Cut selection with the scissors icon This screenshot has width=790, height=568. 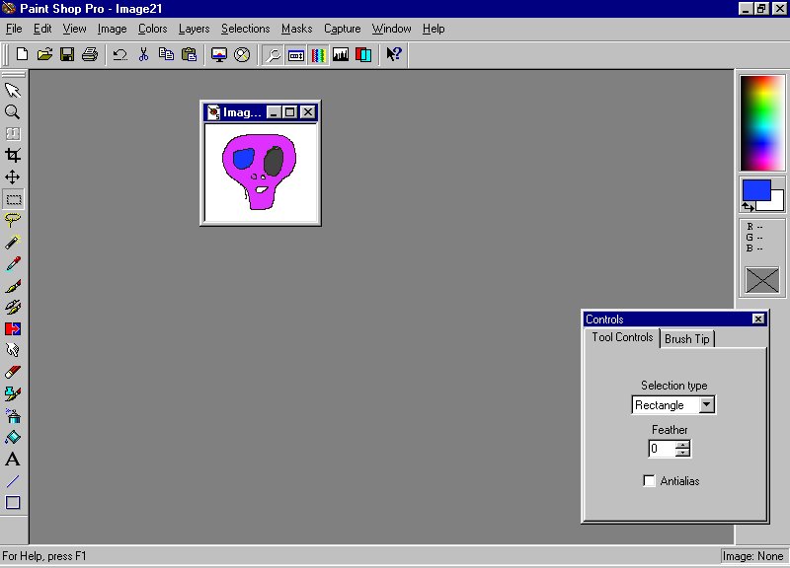coord(143,54)
